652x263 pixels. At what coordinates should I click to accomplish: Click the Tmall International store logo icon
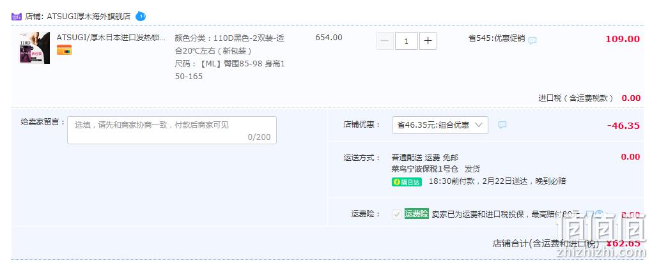tap(16, 17)
